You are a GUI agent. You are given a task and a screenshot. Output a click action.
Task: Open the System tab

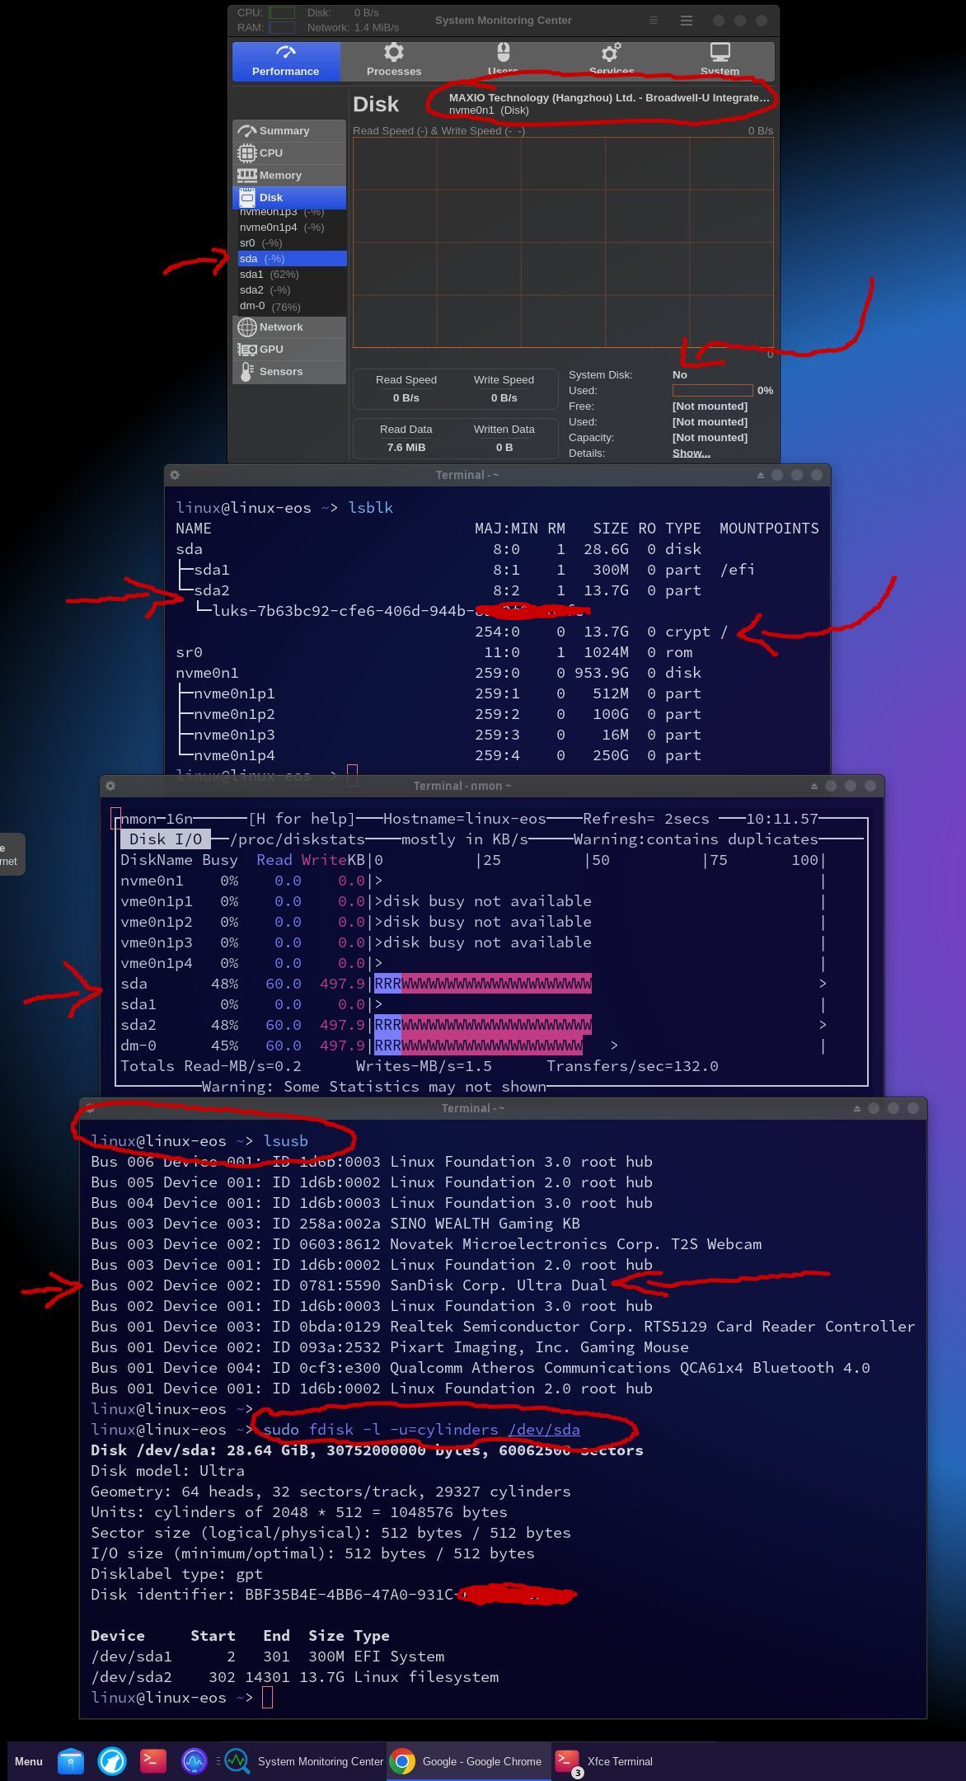click(x=720, y=62)
